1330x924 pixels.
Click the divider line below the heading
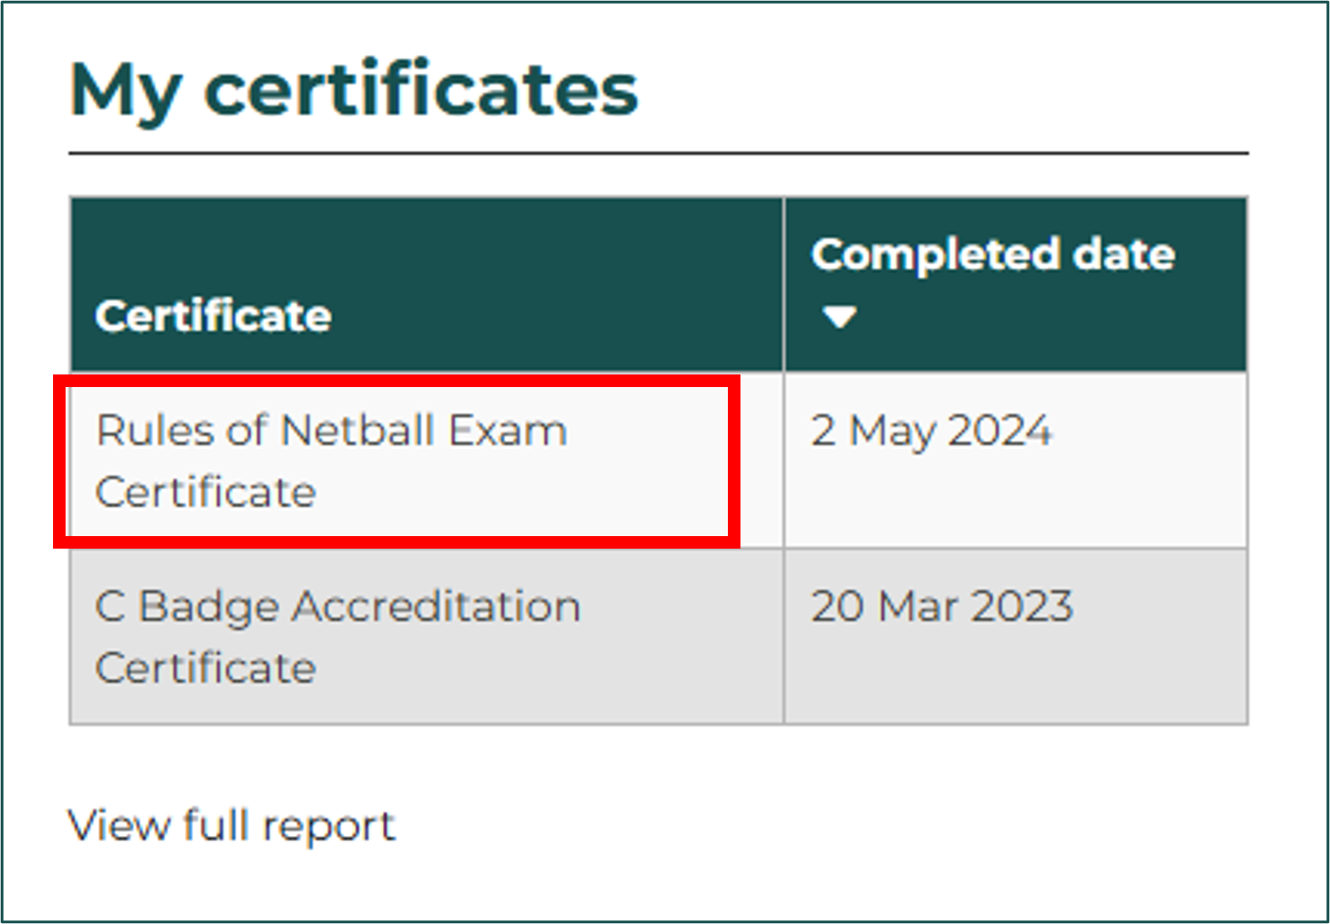(658, 154)
